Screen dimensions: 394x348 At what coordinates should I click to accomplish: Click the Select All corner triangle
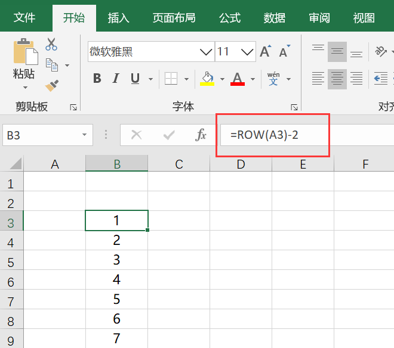[x=16, y=164]
